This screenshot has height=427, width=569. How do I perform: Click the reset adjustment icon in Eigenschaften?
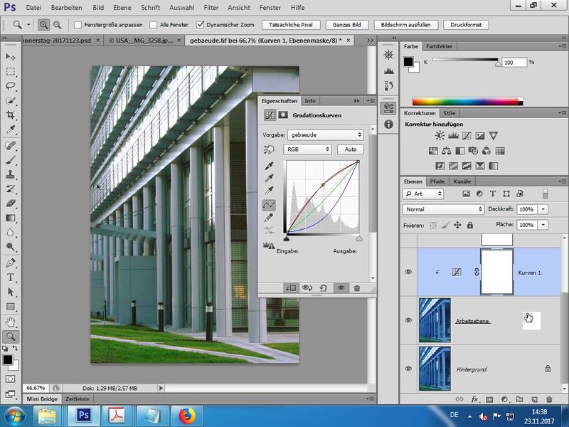click(x=324, y=288)
